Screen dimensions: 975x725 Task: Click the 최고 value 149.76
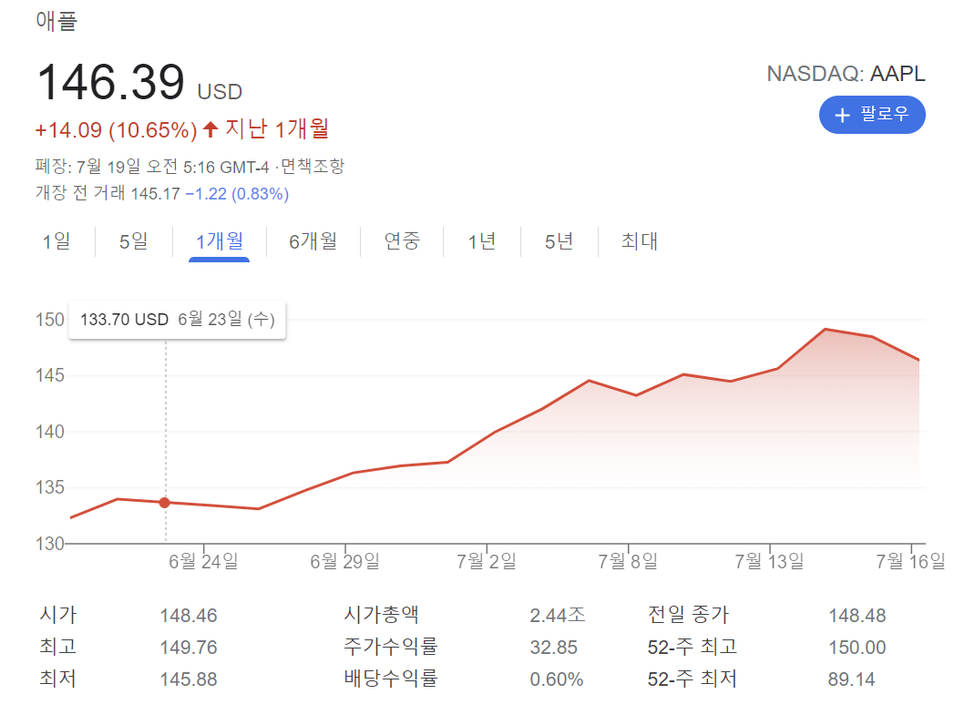pyautogui.click(x=189, y=648)
